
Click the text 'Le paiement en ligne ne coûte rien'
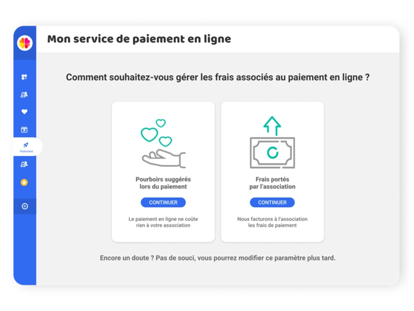coord(163,222)
